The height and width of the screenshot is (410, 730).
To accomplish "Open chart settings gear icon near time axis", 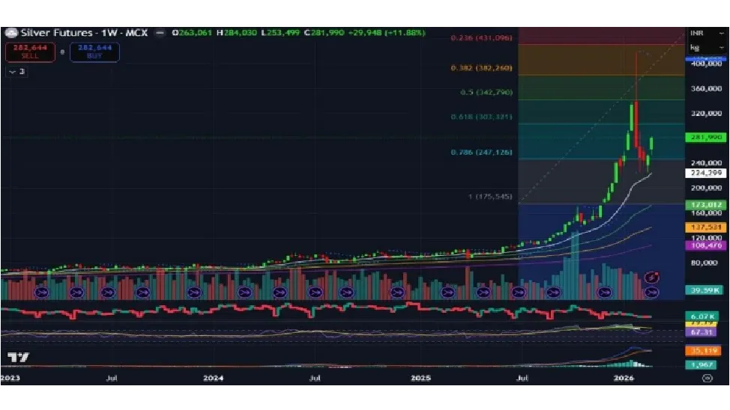I will point(708,378).
